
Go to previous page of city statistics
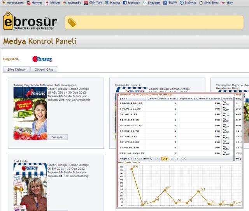[x=157, y=159]
